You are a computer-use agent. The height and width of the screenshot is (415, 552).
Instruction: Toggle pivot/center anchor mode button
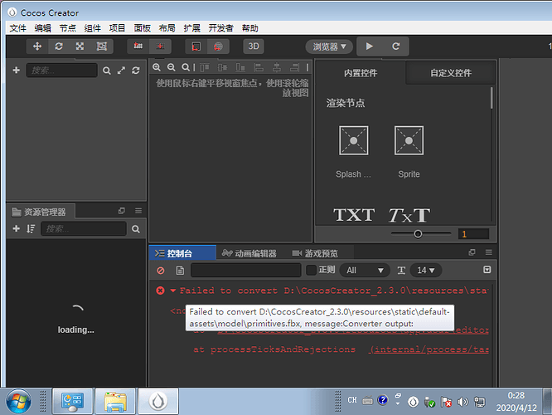pyautogui.click(x=138, y=46)
